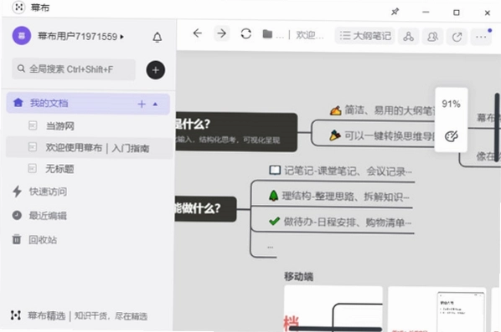Click the clock icon for 最近编辑
The width and height of the screenshot is (501, 332).
click(x=17, y=215)
